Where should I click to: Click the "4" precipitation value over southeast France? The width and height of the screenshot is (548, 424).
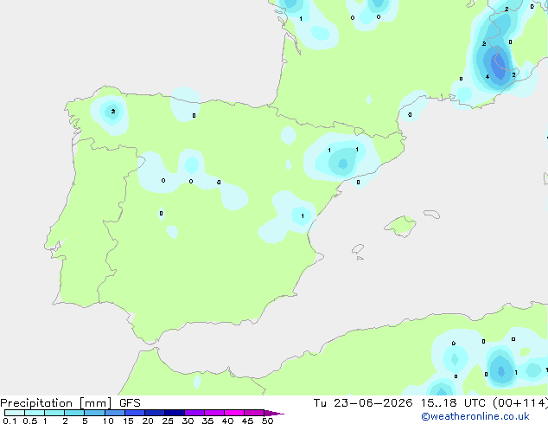[487, 77]
